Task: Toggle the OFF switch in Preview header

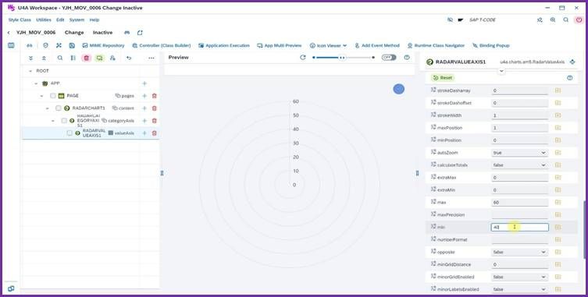Action: click(x=389, y=58)
